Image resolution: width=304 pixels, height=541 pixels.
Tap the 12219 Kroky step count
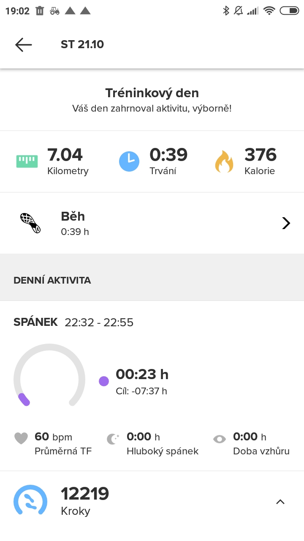tap(85, 501)
